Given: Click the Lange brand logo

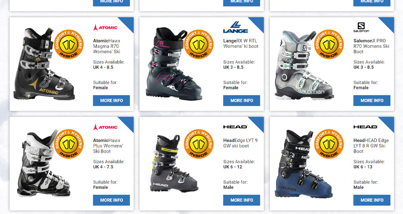Looking at the screenshot, I should [235, 27].
